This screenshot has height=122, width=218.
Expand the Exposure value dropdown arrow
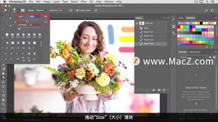click(65, 11)
